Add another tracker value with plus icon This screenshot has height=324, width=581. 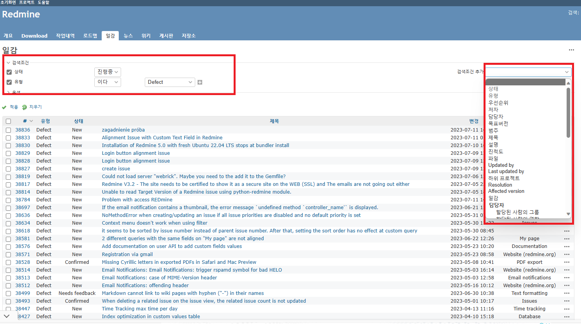[200, 82]
